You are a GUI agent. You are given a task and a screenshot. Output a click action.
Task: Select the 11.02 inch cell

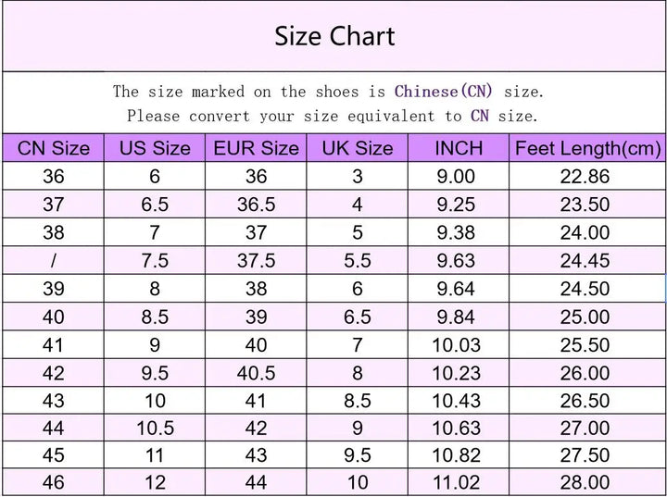coord(458,482)
